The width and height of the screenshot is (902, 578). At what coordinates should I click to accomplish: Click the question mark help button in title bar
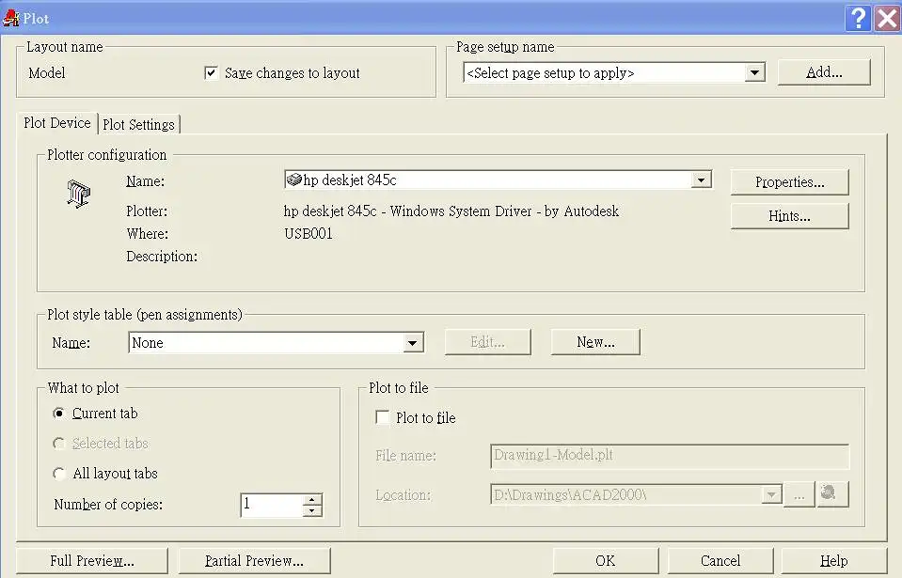tap(858, 19)
